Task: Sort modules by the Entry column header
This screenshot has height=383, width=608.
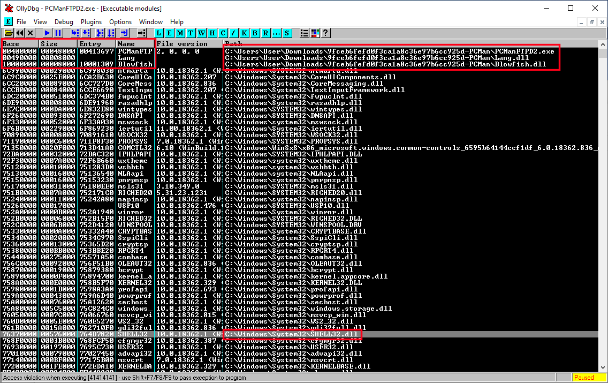Action: (x=97, y=44)
